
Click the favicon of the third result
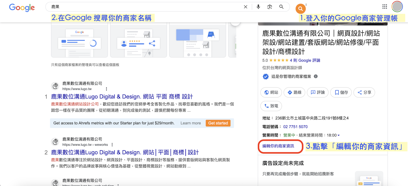tap(55, 183)
